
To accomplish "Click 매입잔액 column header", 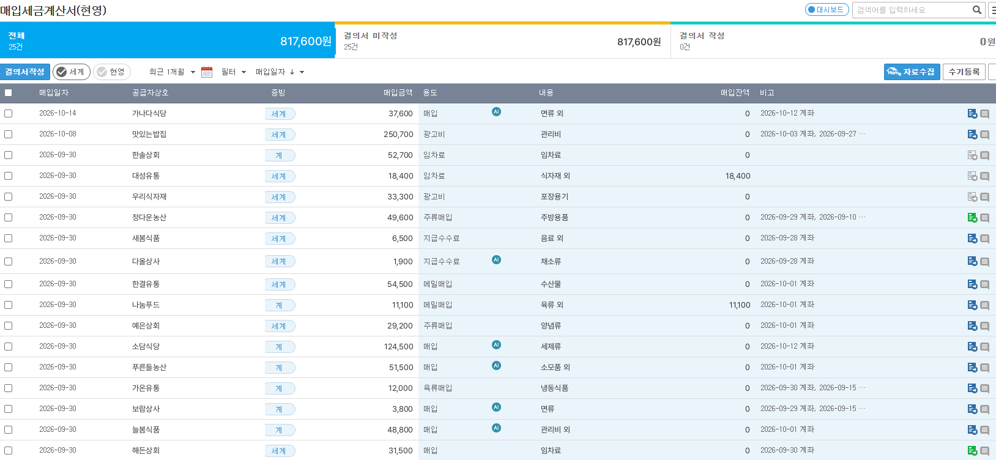I will click(735, 93).
